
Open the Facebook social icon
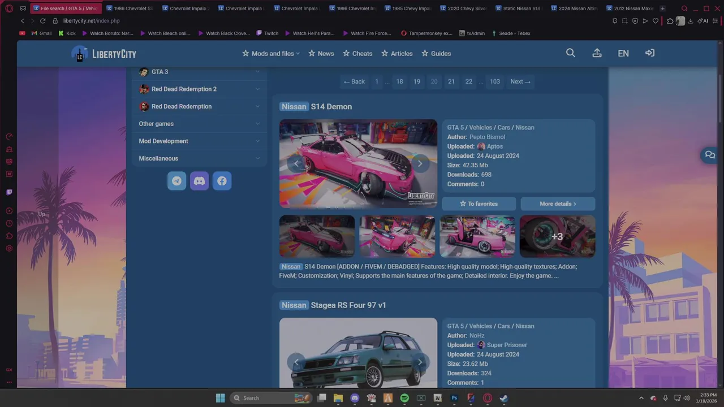click(x=222, y=181)
